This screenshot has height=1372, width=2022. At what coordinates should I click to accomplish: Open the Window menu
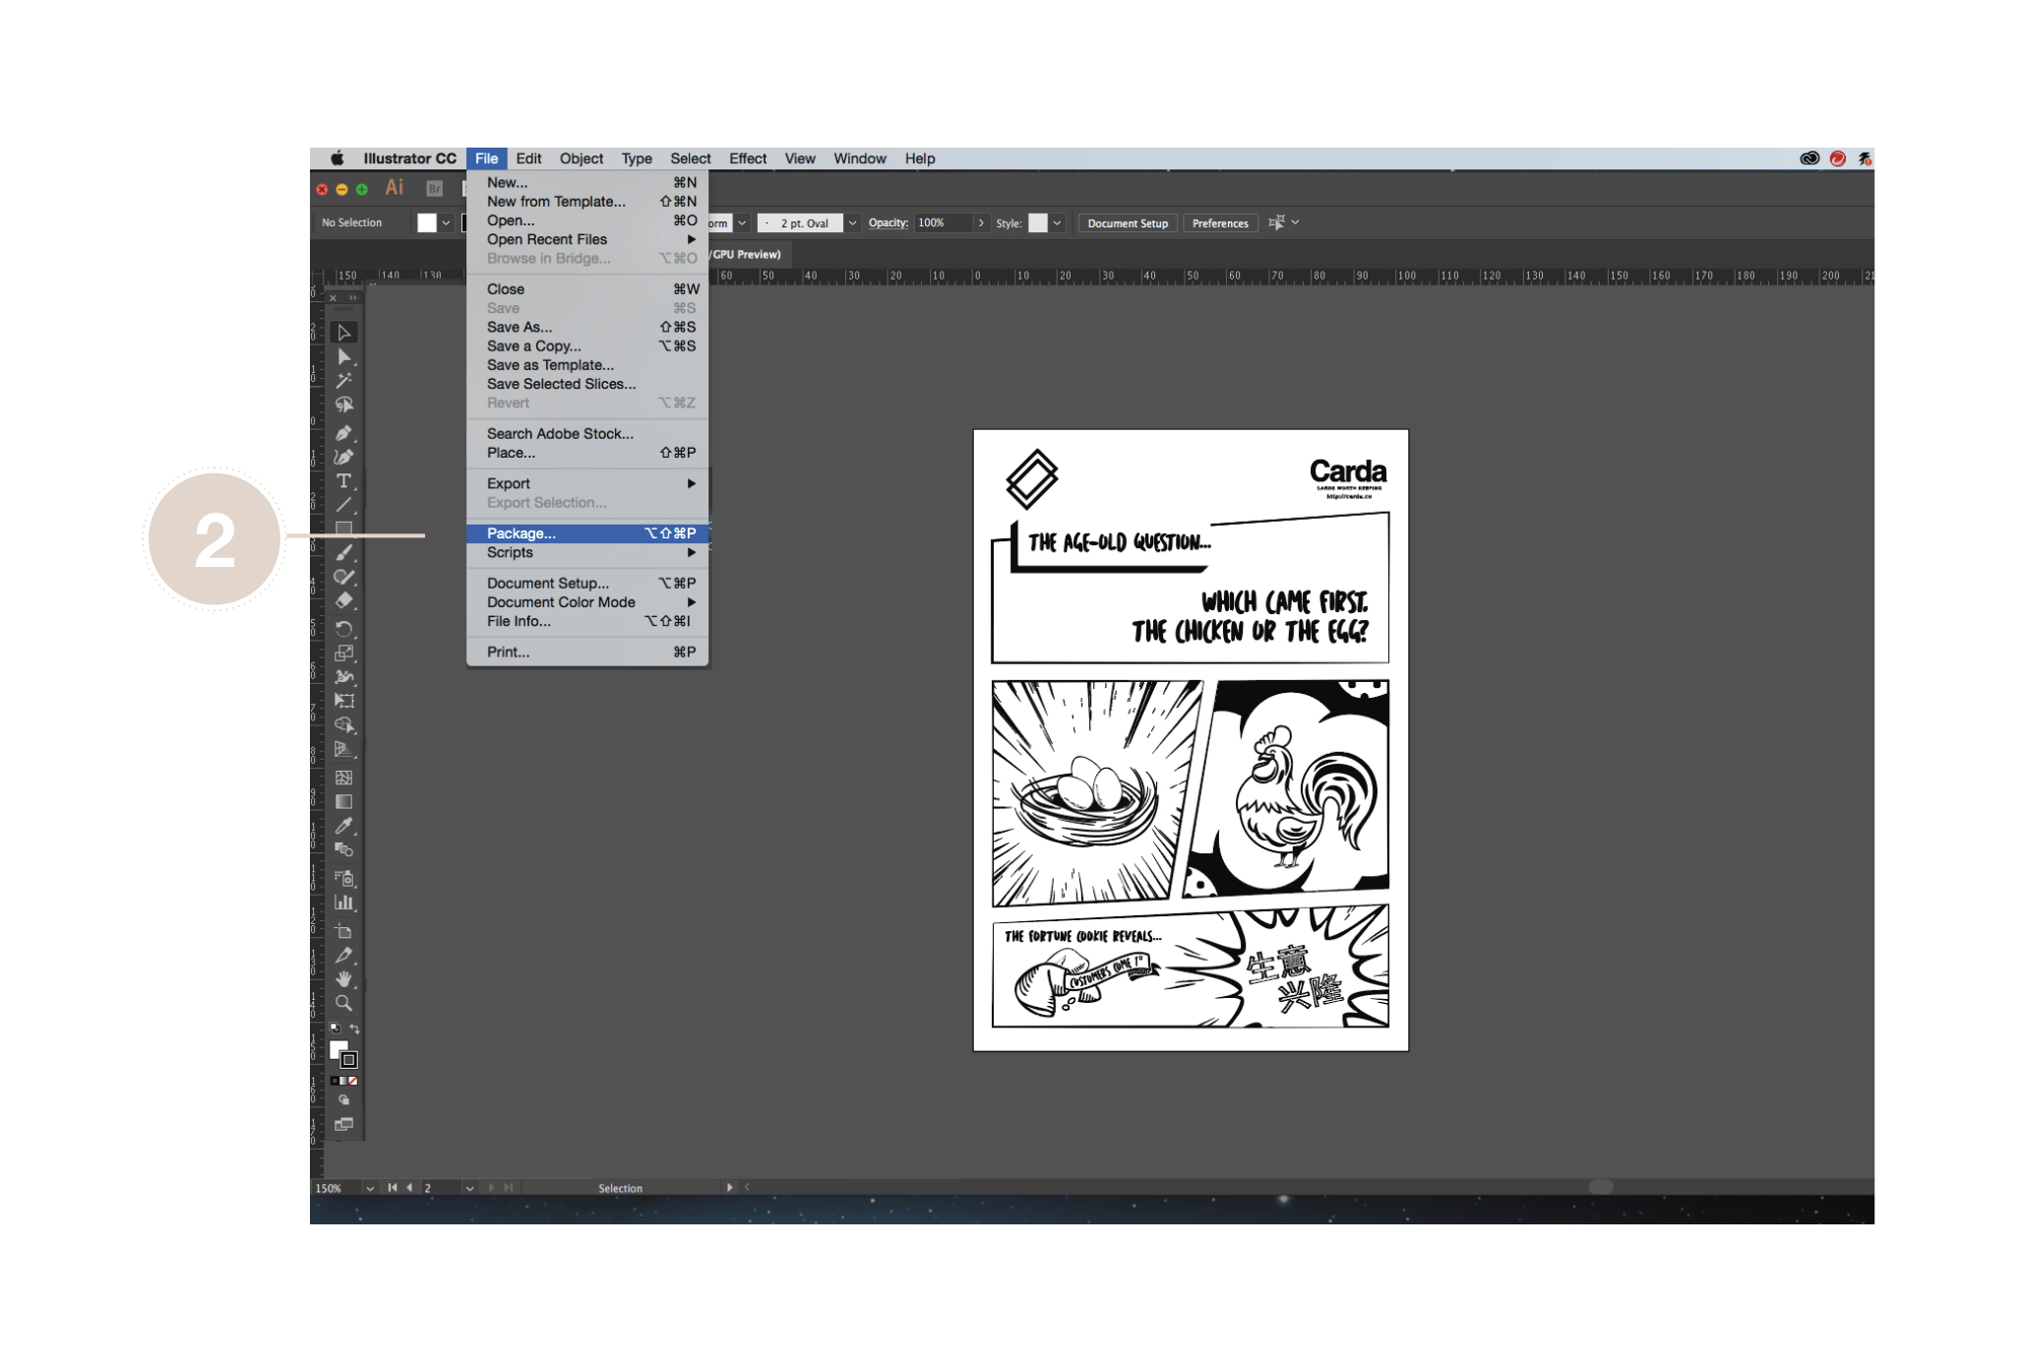tap(859, 158)
